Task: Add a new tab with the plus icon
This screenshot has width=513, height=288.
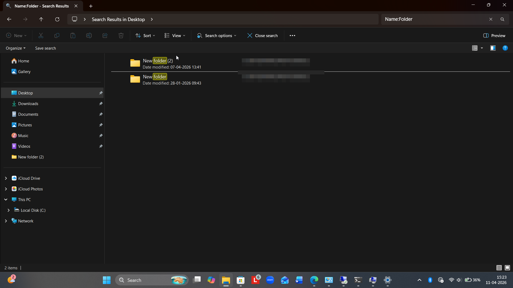Action: pos(91,6)
